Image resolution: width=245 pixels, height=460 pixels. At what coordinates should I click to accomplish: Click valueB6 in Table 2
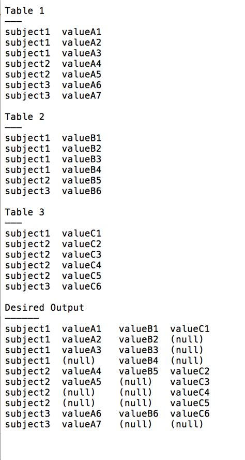point(82,191)
